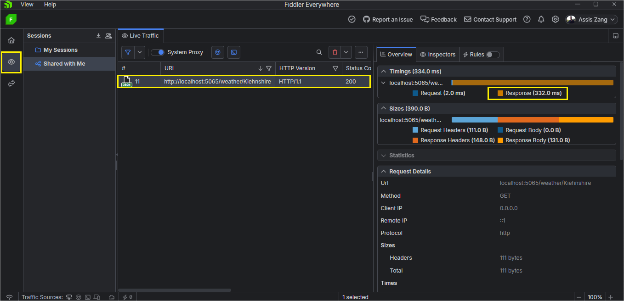Viewport: 624px width, 301px height.
Task: Click the Feedback button
Action: coord(438,19)
